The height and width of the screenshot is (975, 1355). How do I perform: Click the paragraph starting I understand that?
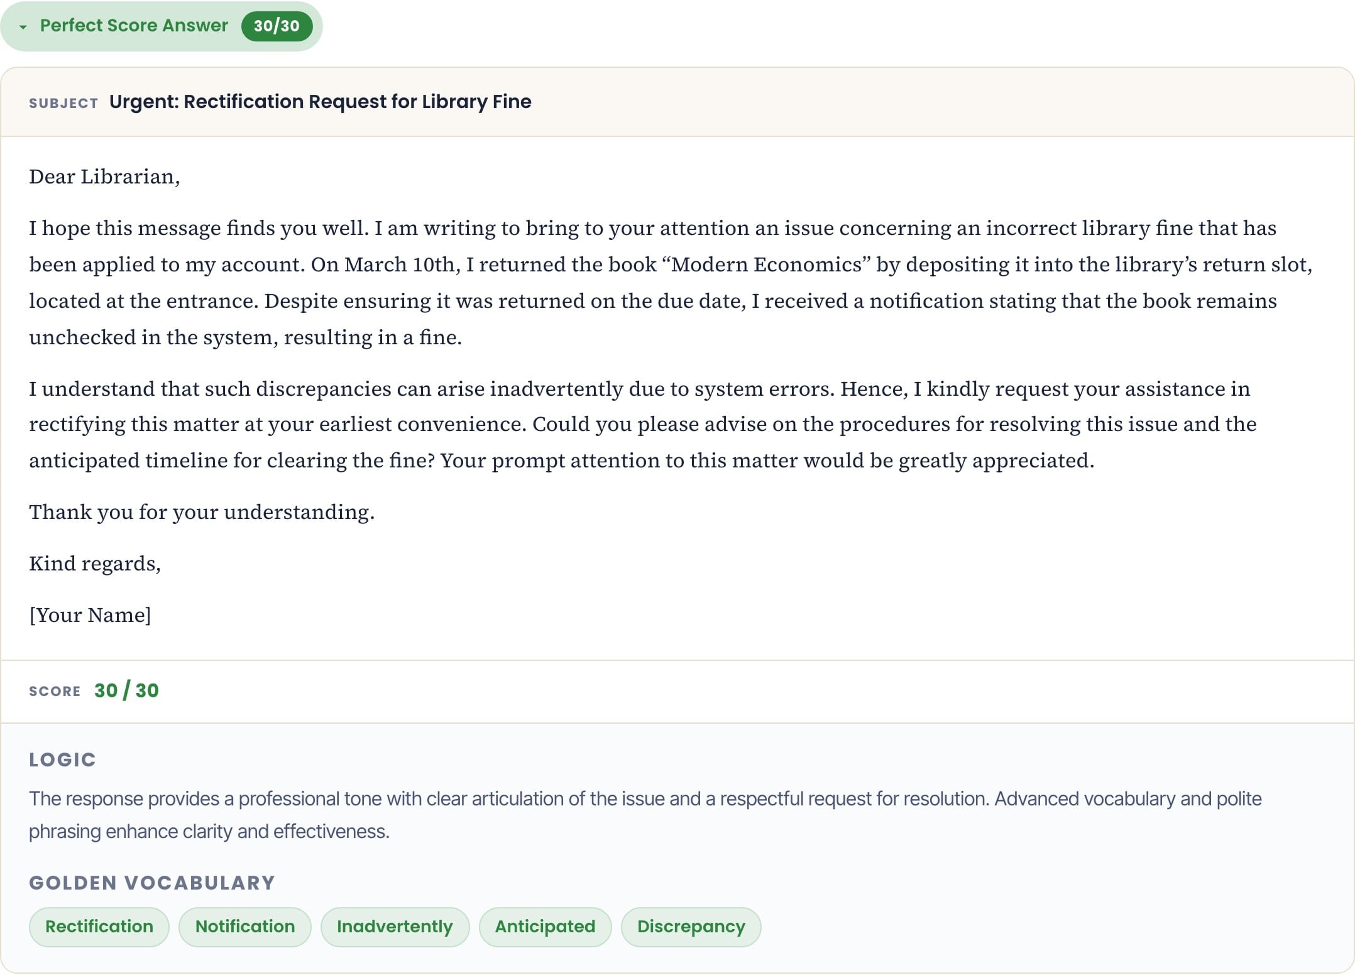click(642, 425)
